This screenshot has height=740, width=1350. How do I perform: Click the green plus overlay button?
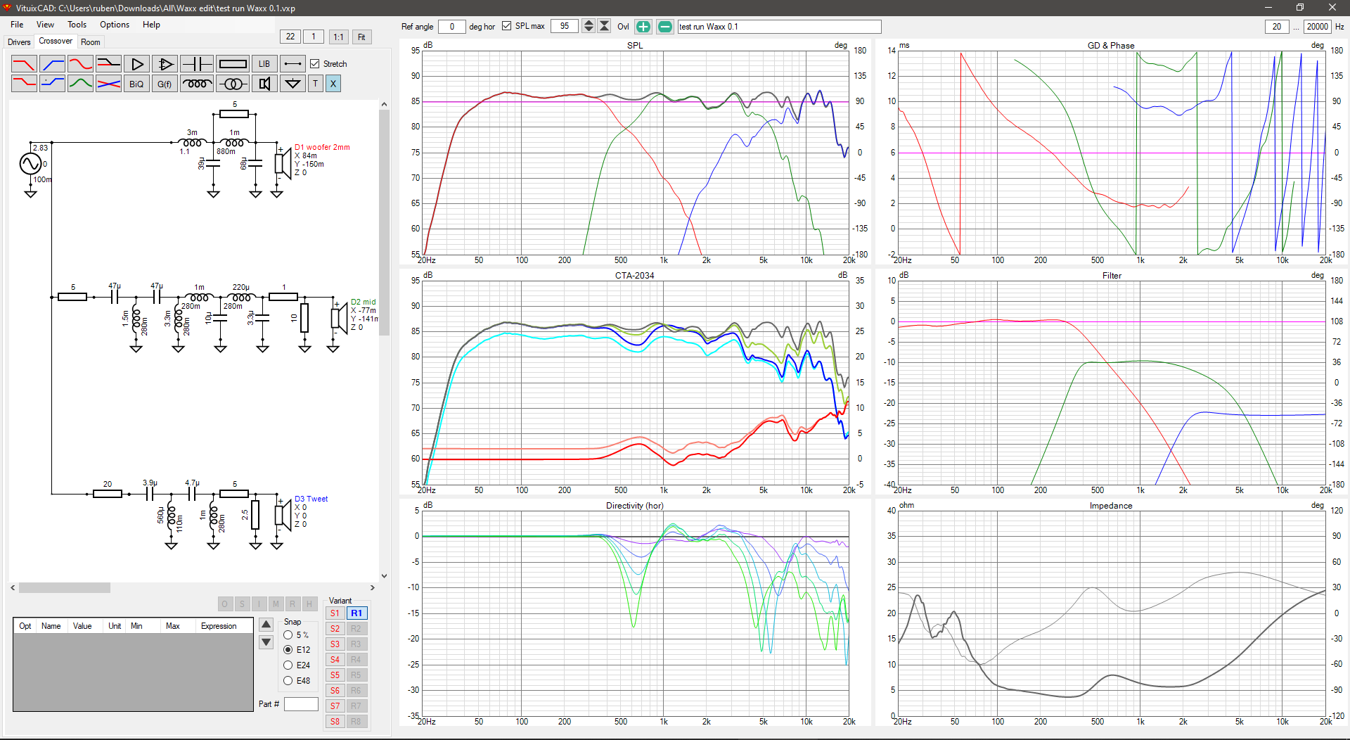643,27
